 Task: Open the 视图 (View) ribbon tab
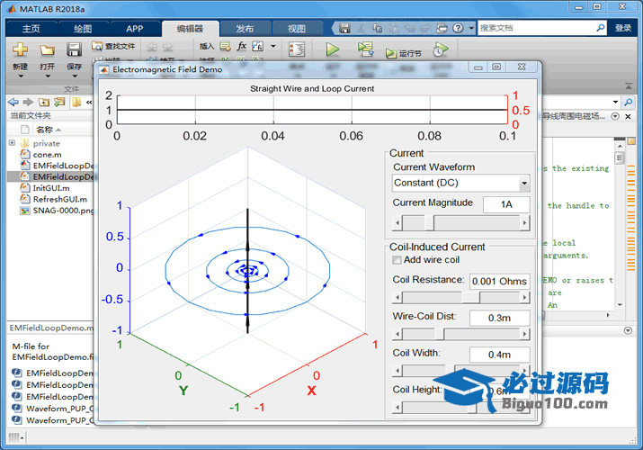coord(297,28)
